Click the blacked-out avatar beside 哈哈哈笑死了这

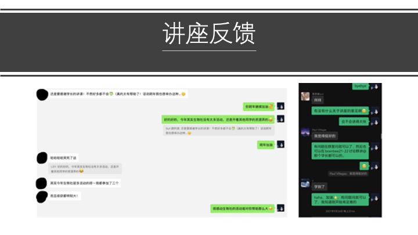click(42, 157)
